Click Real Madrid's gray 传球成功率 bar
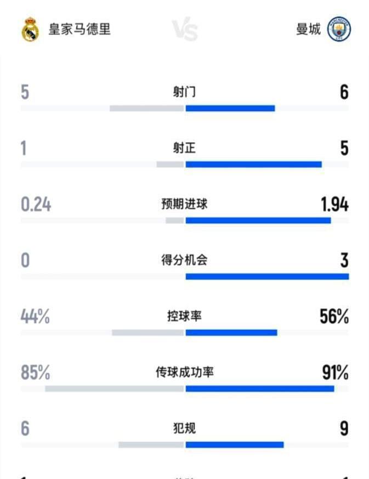 (114, 388)
